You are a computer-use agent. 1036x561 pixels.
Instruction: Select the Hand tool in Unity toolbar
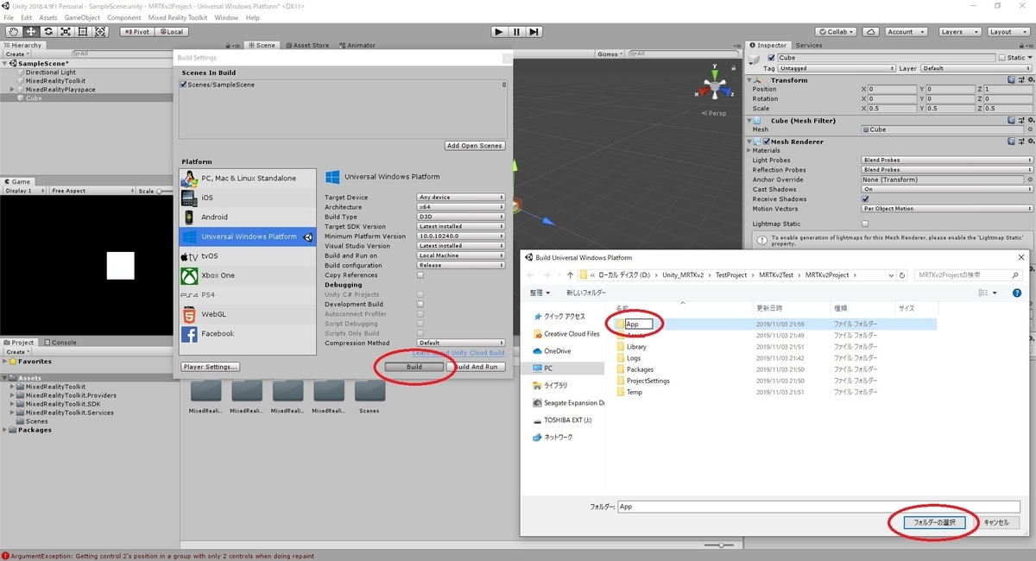pos(14,32)
